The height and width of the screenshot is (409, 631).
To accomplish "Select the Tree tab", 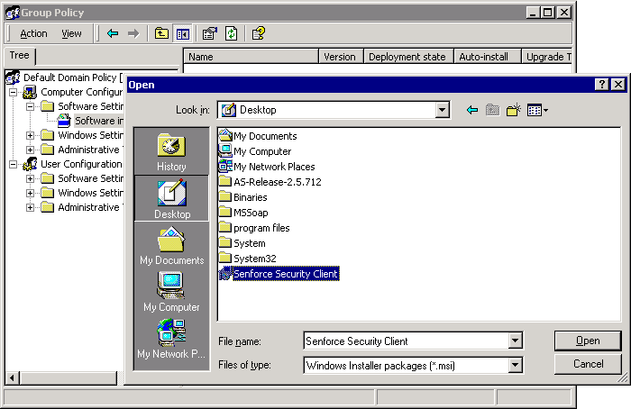I will tap(19, 56).
